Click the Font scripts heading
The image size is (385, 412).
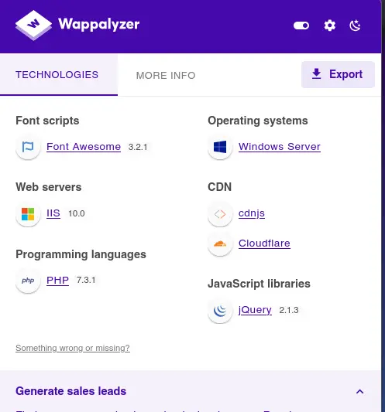pos(47,121)
